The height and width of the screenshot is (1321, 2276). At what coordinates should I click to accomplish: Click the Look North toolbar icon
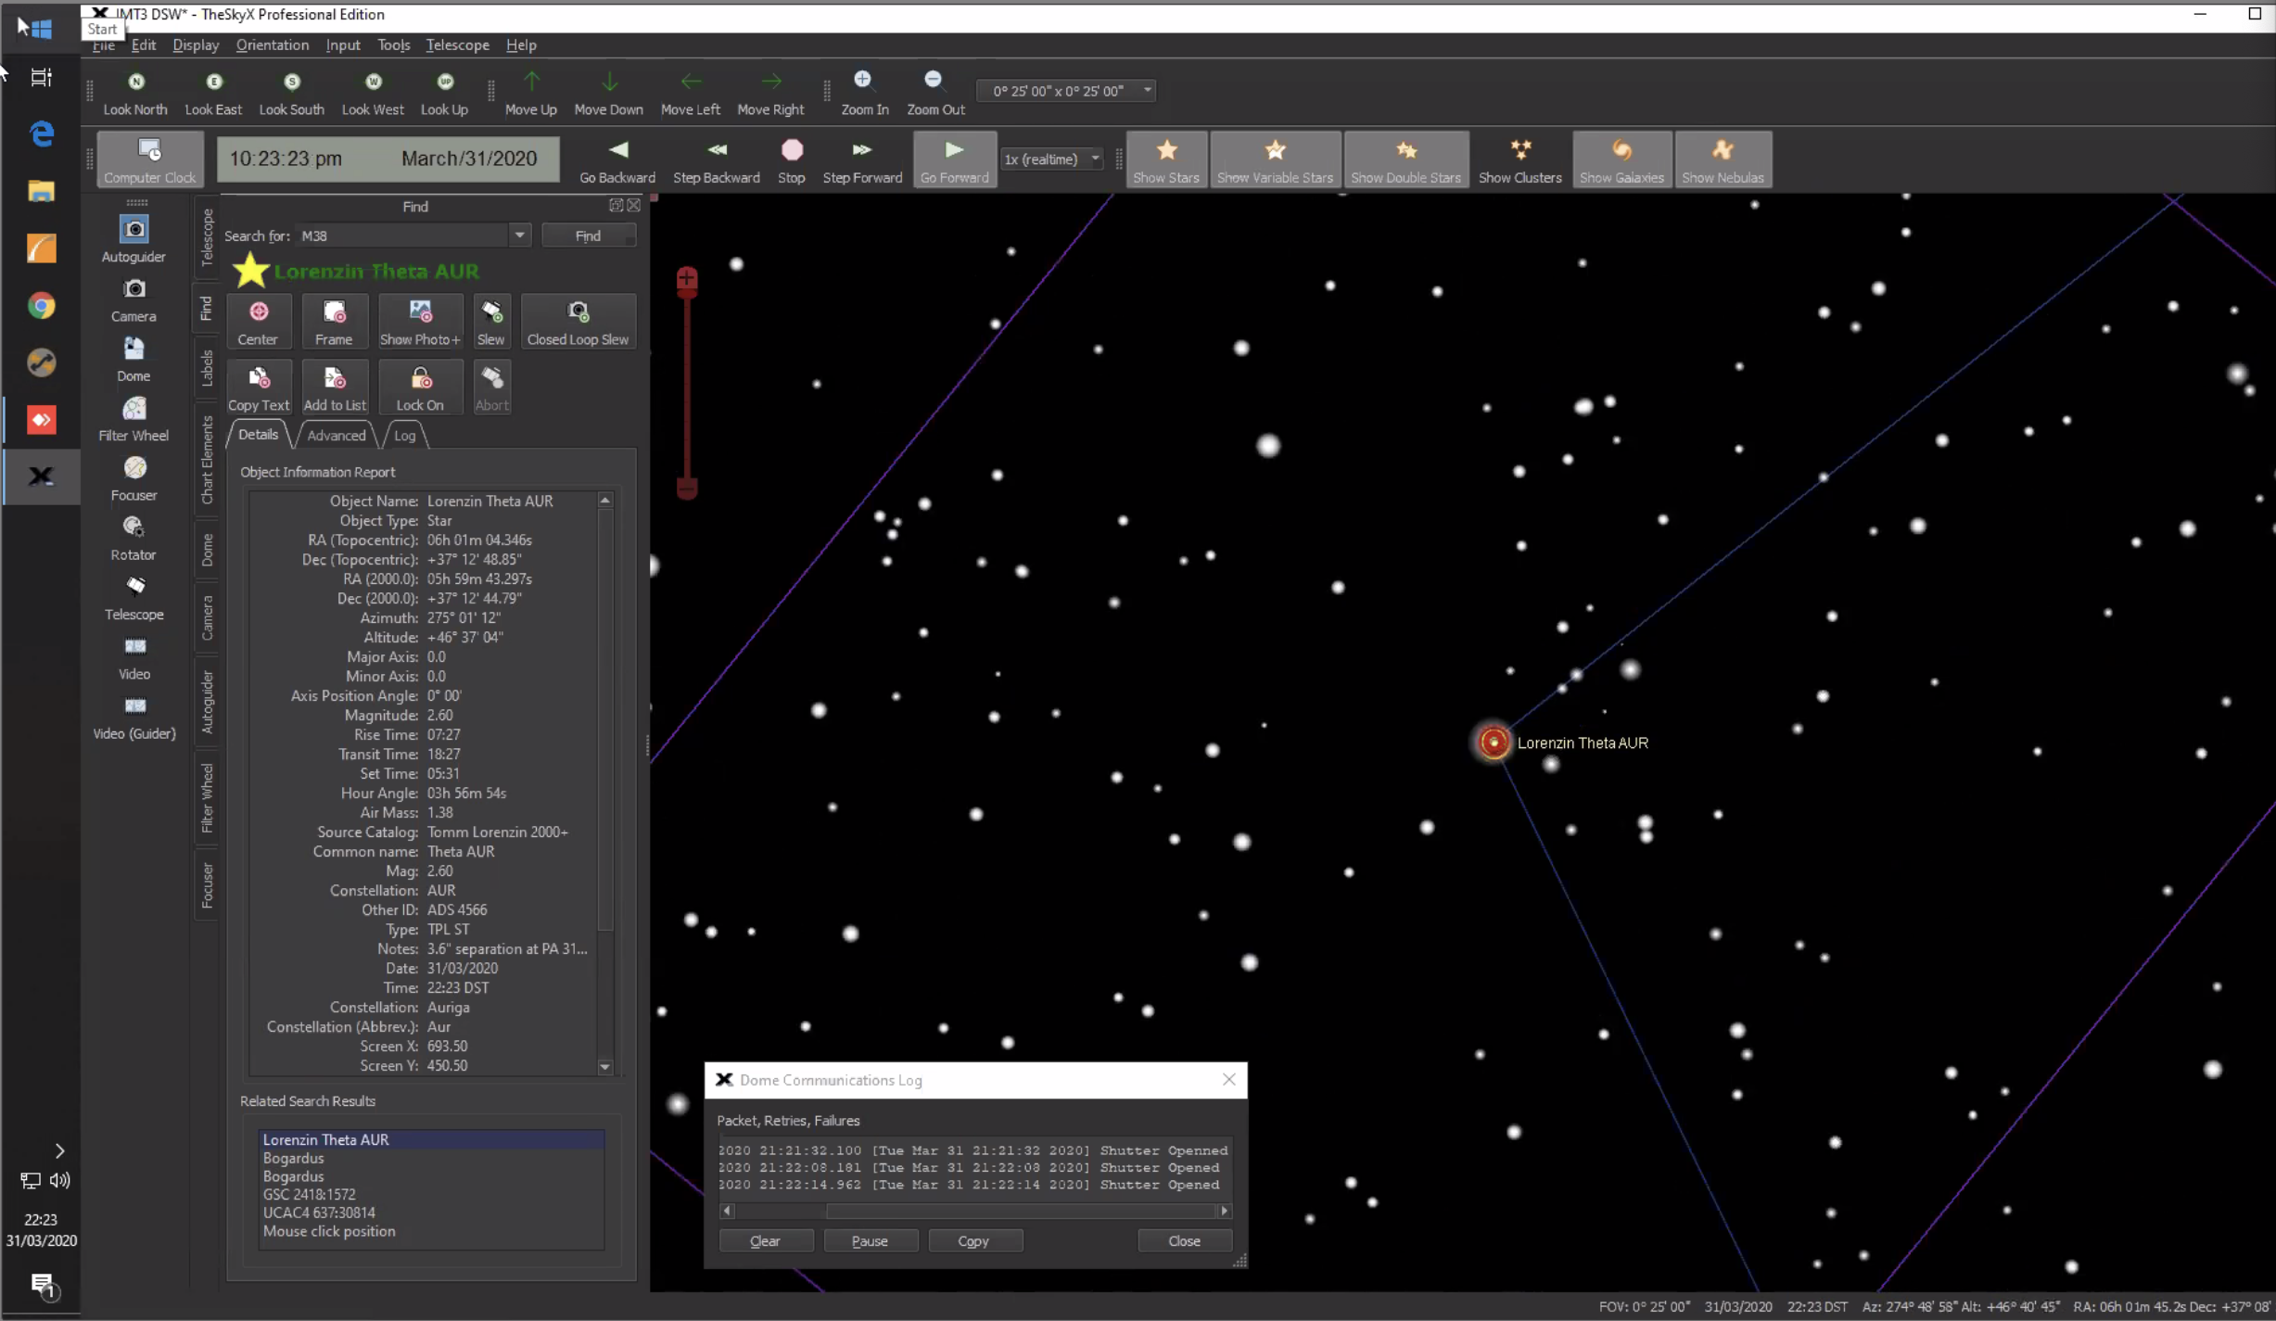(x=135, y=90)
